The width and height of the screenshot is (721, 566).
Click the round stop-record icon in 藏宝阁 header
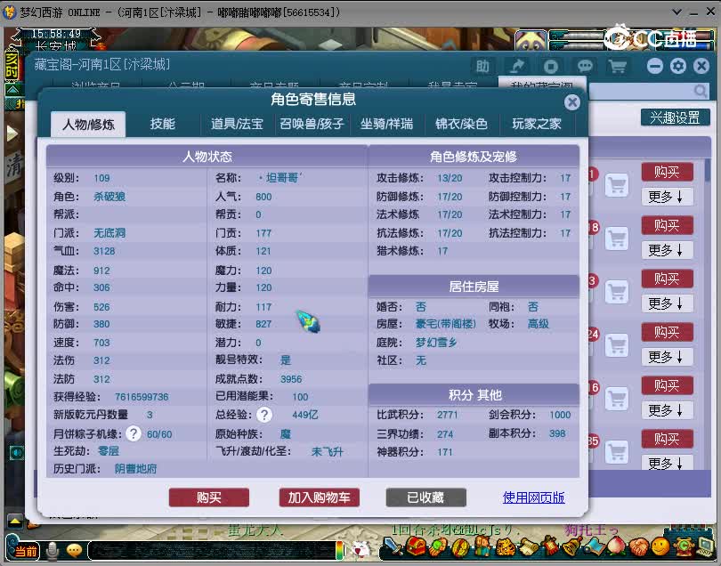coord(551,67)
